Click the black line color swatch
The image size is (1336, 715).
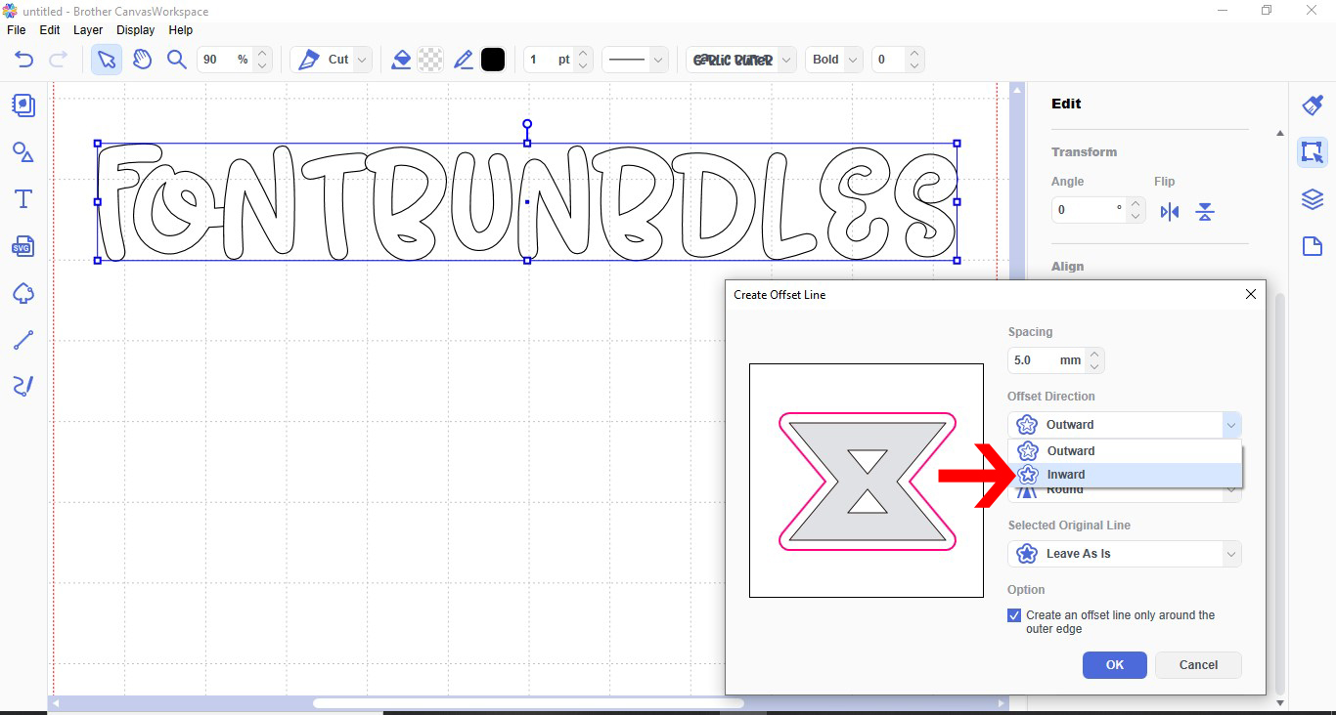(493, 60)
